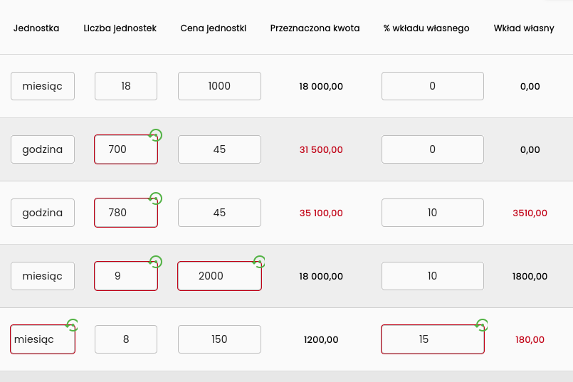The image size is (573, 382).
Task: Click the 'Przeznaczona kwota' column header
Action: [x=315, y=28]
